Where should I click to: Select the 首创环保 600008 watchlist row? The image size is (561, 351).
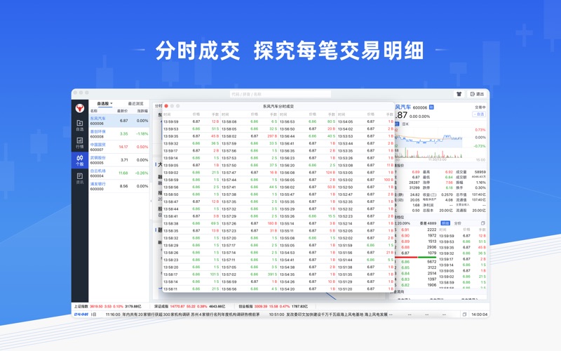point(119,134)
